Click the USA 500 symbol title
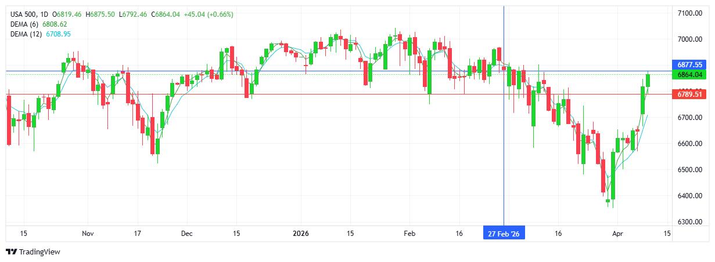Image resolution: width=715 pixels, height=262 pixels. tap(23, 14)
